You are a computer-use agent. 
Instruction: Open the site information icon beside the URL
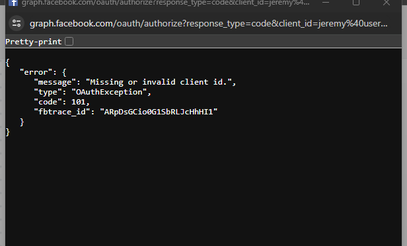coord(17,23)
